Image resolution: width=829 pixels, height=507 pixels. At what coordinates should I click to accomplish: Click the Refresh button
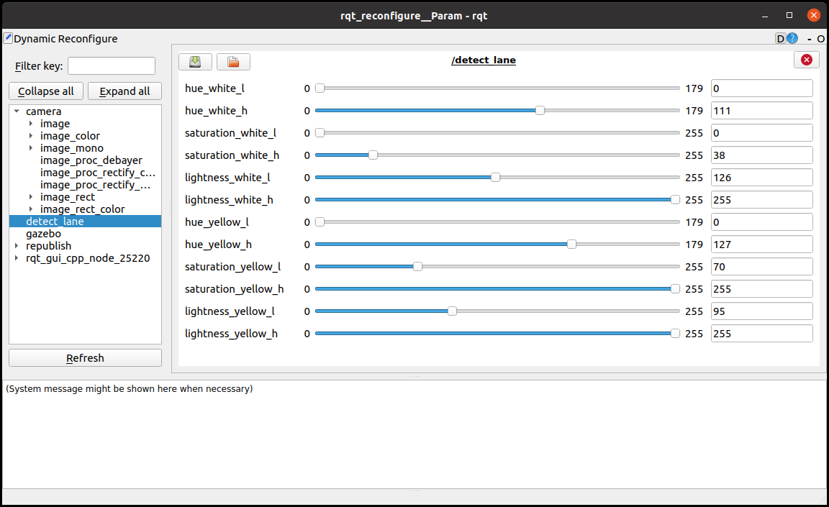tap(85, 358)
